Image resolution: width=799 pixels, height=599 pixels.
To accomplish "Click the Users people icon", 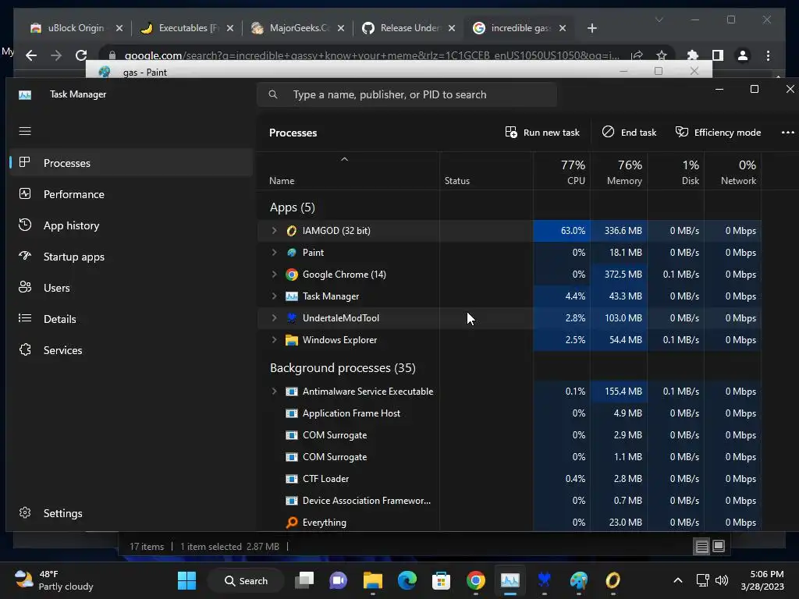I will pyautogui.click(x=24, y=287).
